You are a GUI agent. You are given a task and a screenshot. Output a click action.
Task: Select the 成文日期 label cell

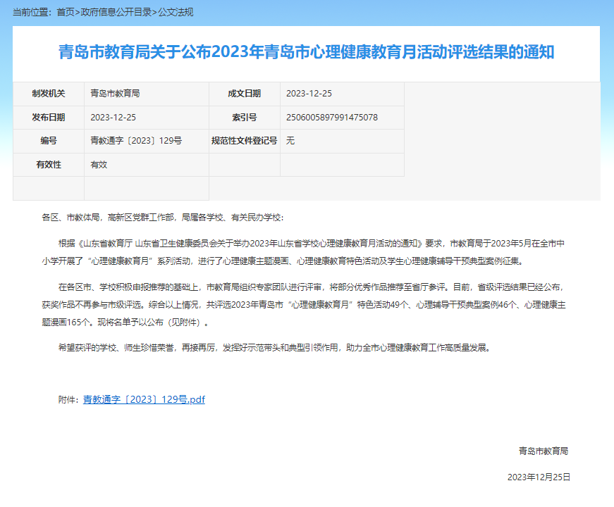(x=244, y=94)
